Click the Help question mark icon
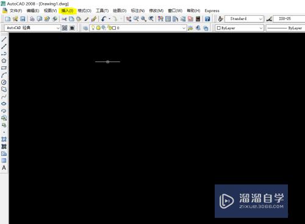Image resolution: width=305 pixels, height=224 pixels. (x=207, y=19)
